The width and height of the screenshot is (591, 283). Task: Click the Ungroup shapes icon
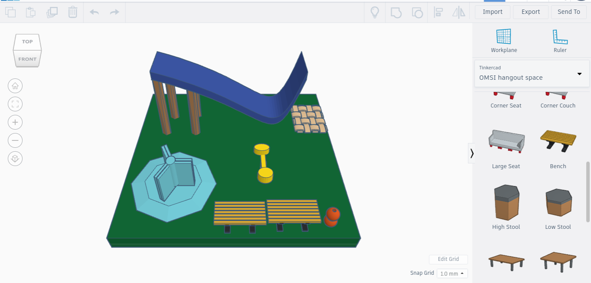417,12
